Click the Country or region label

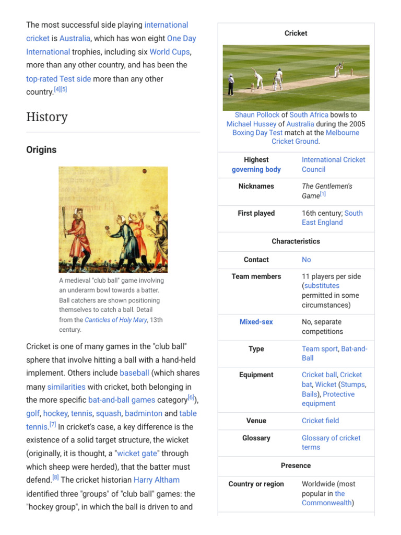[x=256, y=484]
